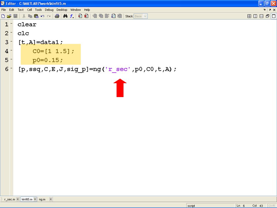Viewport: 277px width, 208px height.
Task: Open the Window menu
Action: coord(76,10)
